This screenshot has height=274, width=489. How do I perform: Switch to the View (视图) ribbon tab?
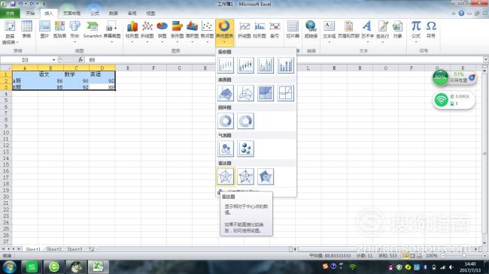click(x=150, y=14)
